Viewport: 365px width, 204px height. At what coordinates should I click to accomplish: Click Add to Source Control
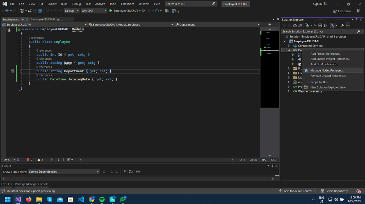(x=297, y=191)
